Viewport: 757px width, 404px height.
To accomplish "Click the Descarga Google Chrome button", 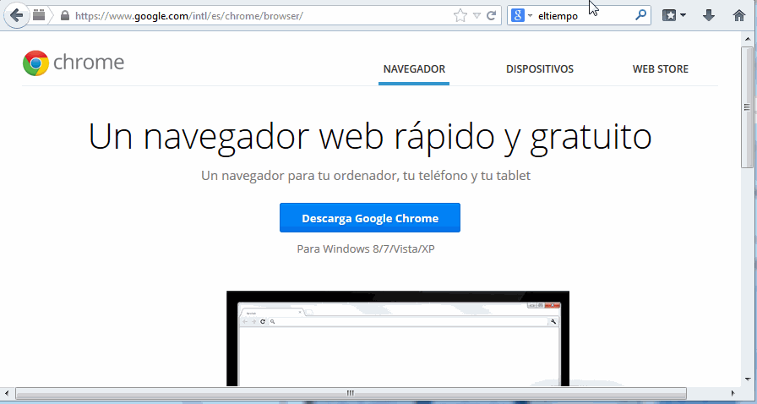I will coord(370,218).
